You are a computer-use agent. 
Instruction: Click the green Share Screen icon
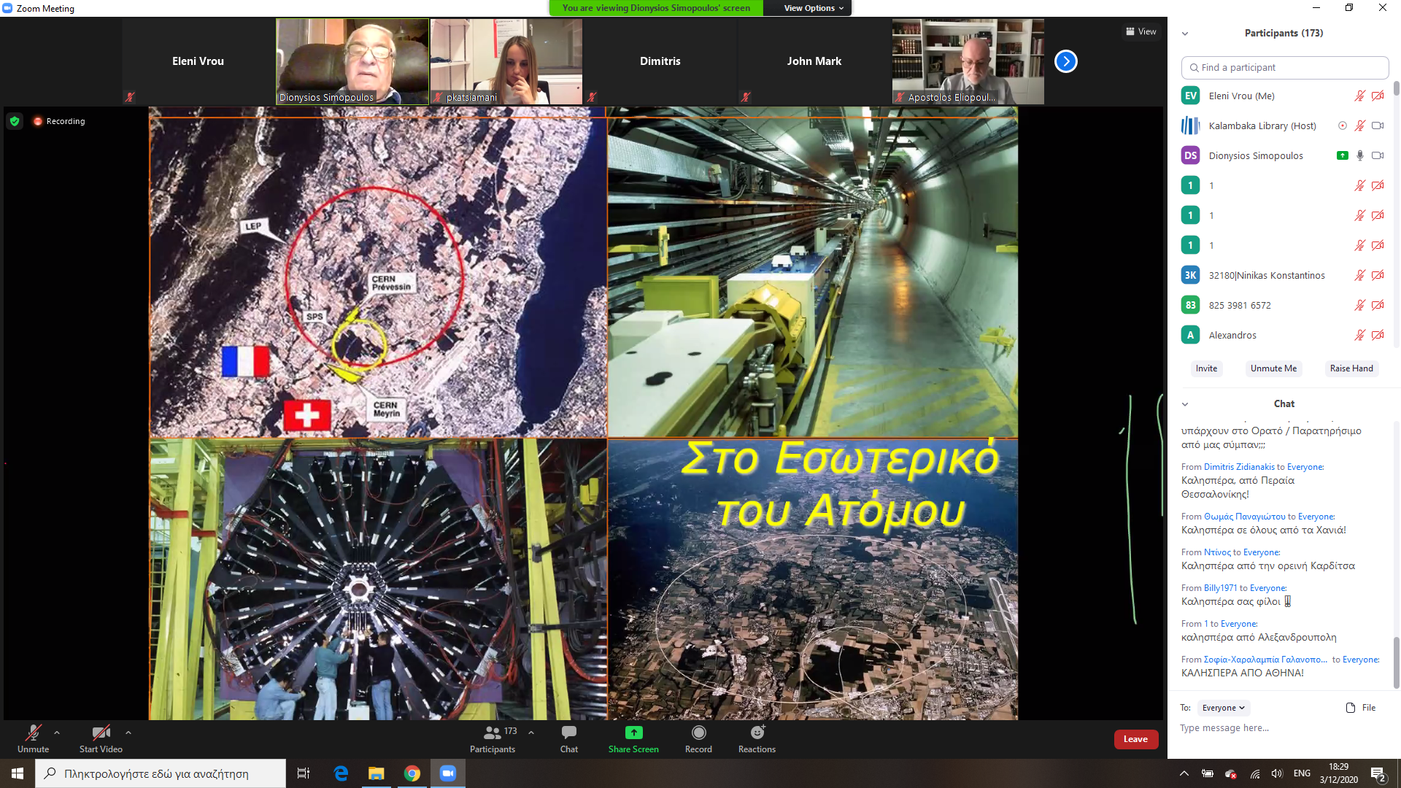(633, 733)
